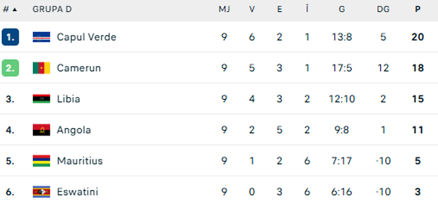The height and width of the screenshot is (203, 438).
Task: Click the Cape Verde flag icon
Action: (41, 37)
